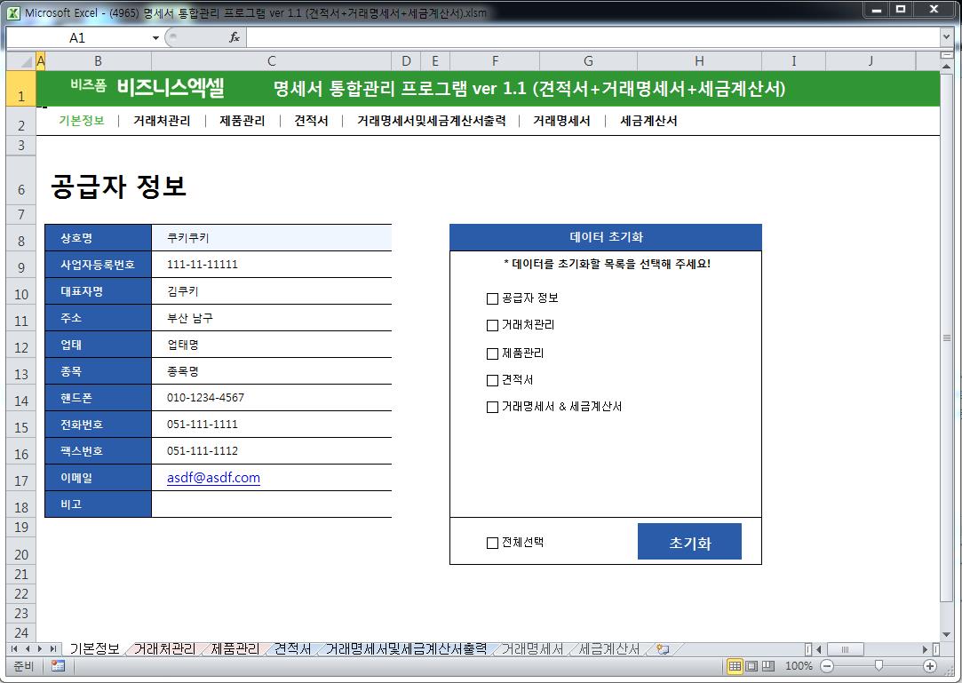Switch to Normal view in status bar
The image size is (962, 683).
735,666
